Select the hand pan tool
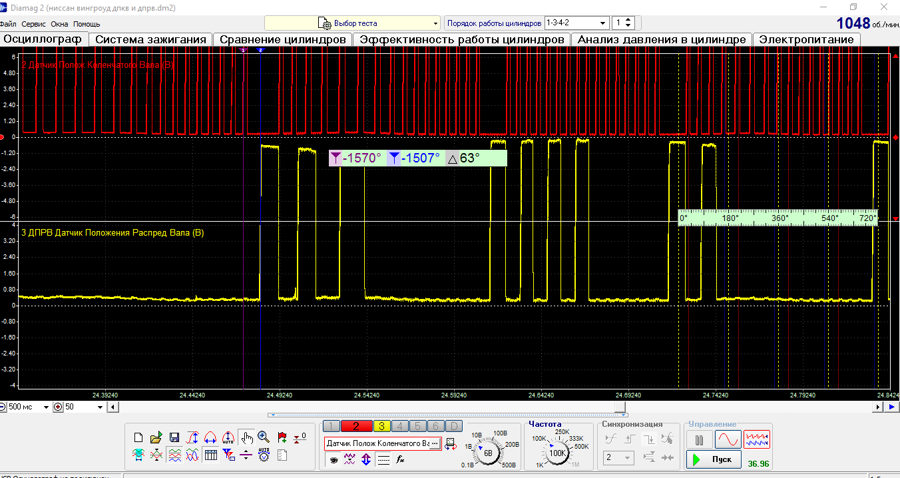This screenshot has width=900, height=478. 246,437
